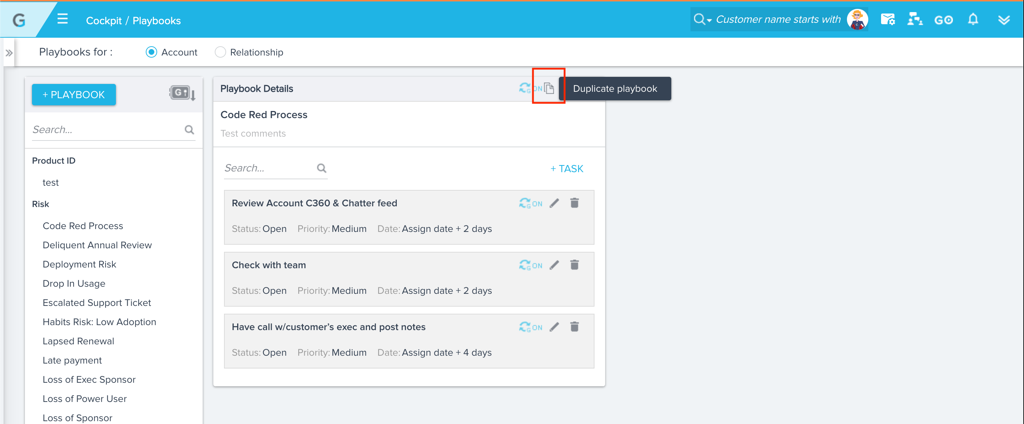
Task: Open the Loss of Sponsor playbook
Action: 78,418
